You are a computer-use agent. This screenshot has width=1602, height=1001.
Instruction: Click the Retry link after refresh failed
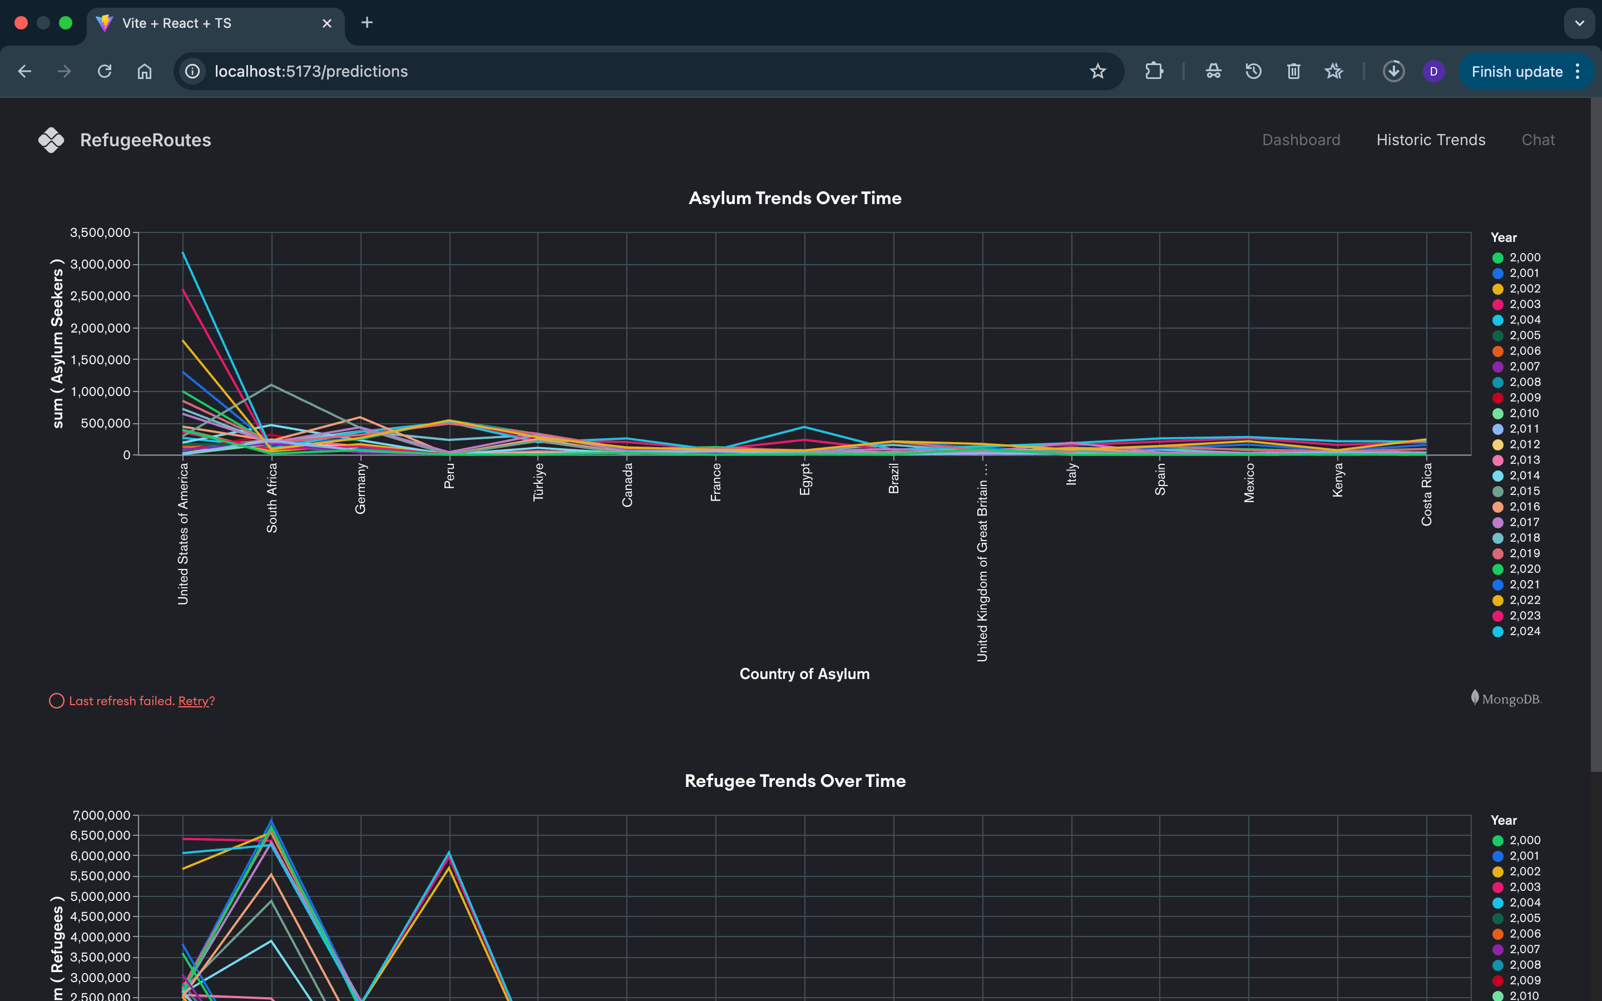(194, 701)
